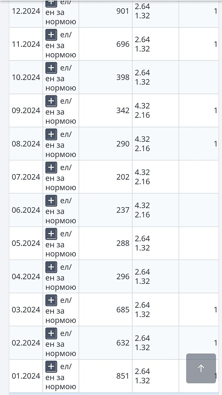Expand 04.2024 row with plus icon
Viewport: 222px width, 395px height.
coord(51,267)
